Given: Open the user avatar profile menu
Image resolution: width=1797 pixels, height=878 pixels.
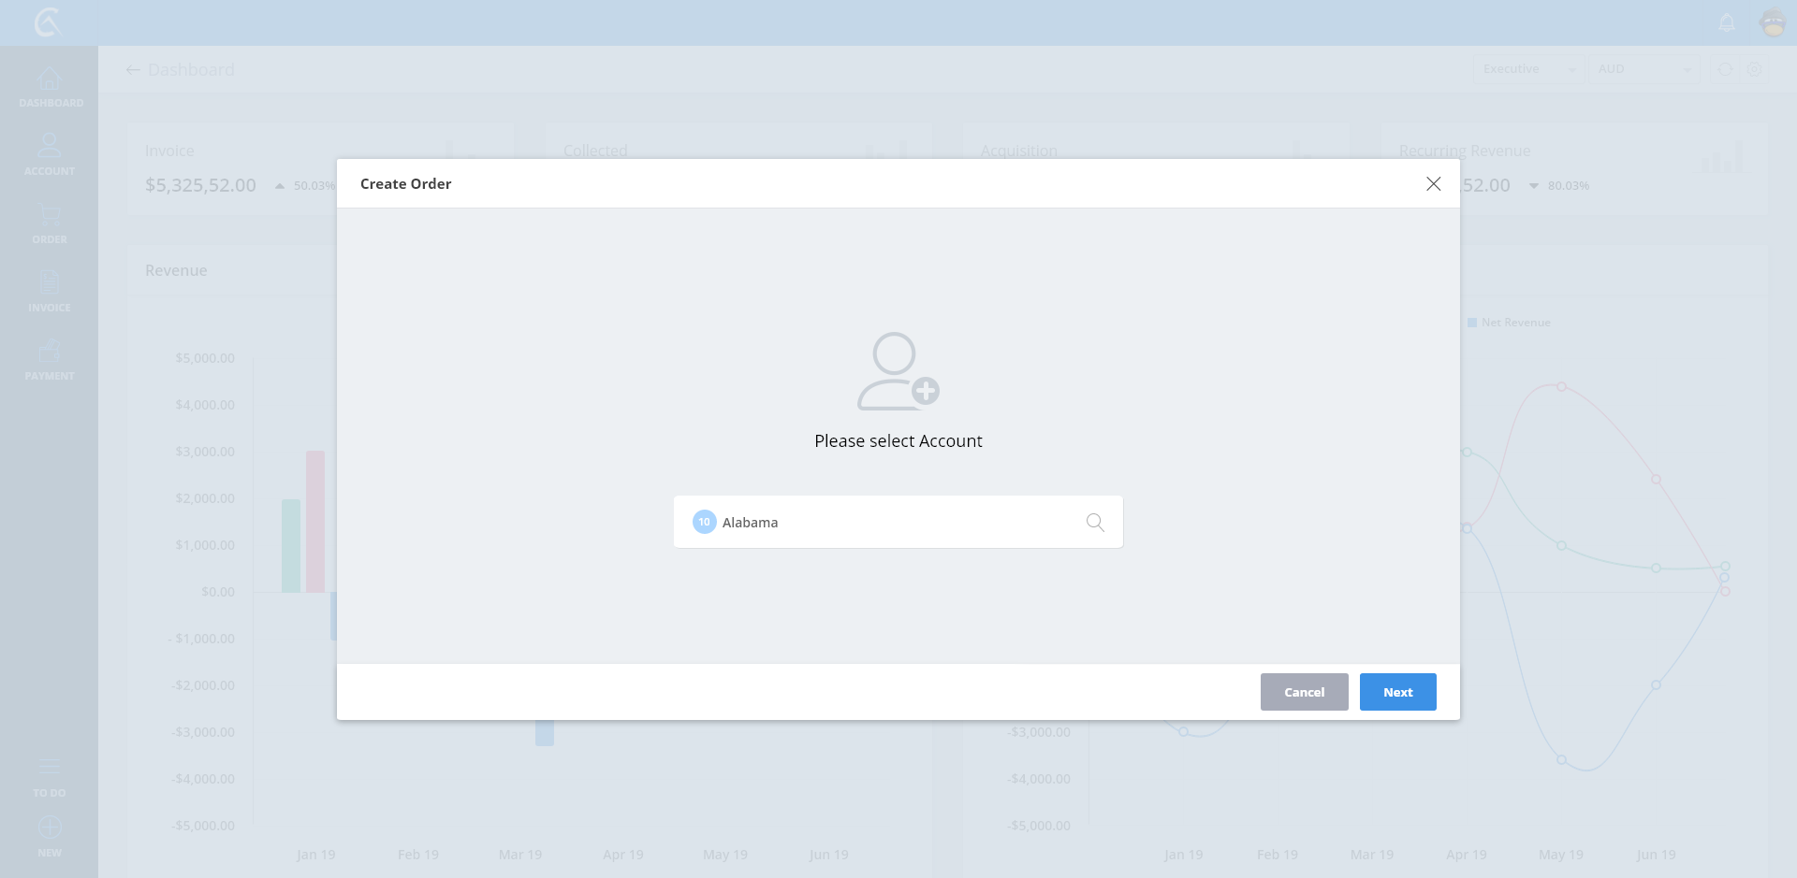Looking at the screenshot, I should point(1773,22).
